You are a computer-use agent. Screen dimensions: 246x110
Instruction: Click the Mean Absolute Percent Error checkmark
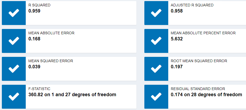pos(156,41)
